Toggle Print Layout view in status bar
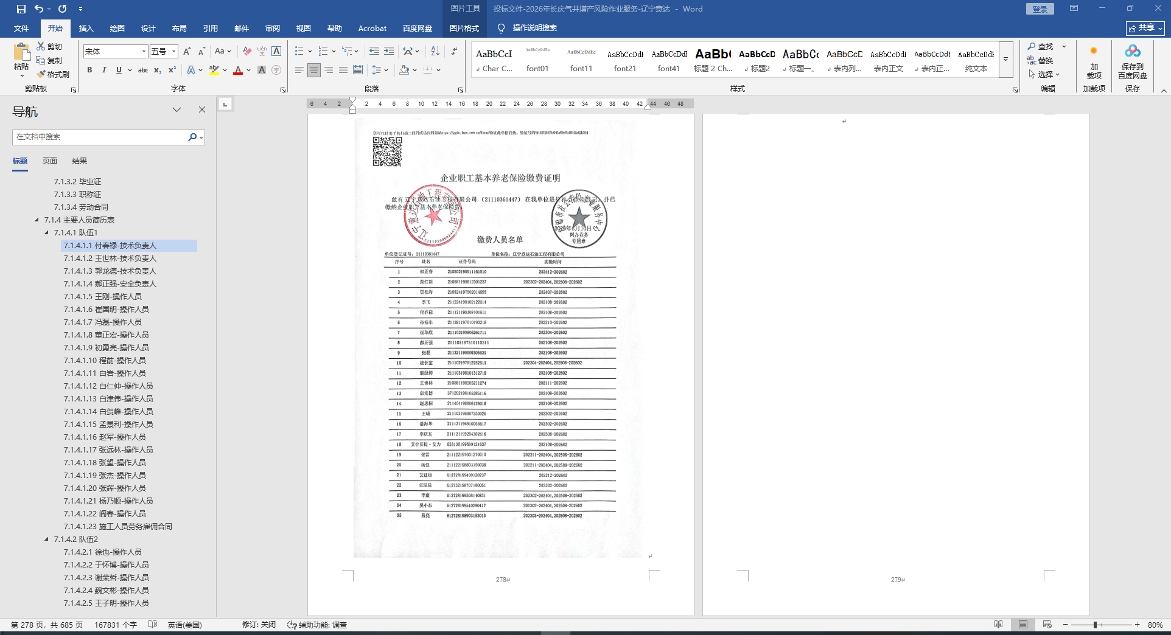Viewport: 1171px width, 635px height. [1022, 625]
